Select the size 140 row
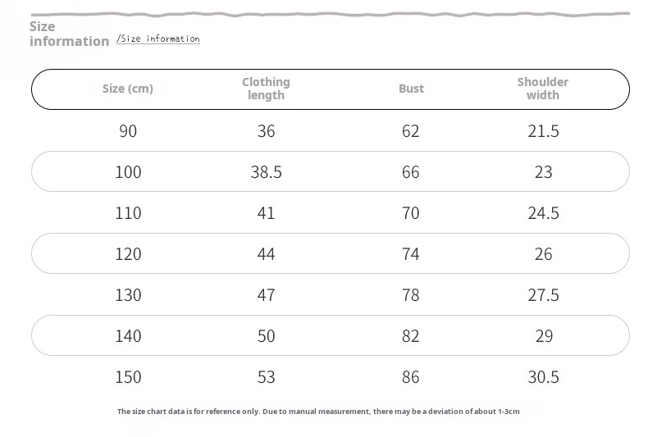This screenshot has width=648, height=437. [331, 335]
